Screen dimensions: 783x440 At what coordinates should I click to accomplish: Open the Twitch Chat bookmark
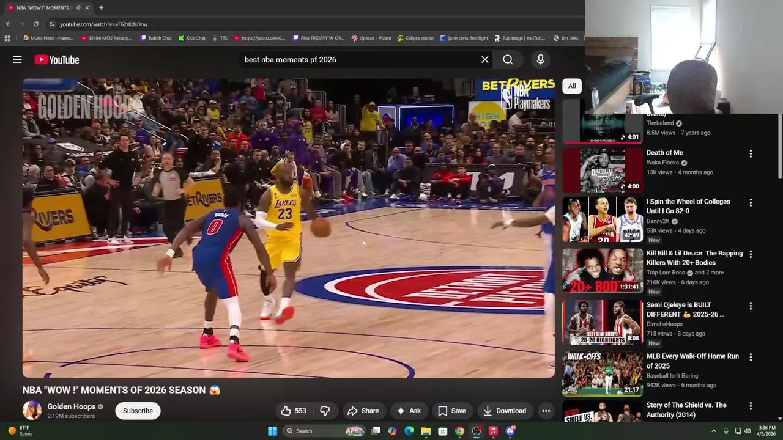pos(155,38)
